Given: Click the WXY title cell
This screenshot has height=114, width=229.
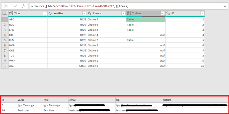Looking at the screenshot, I should (x=28, y=61).
